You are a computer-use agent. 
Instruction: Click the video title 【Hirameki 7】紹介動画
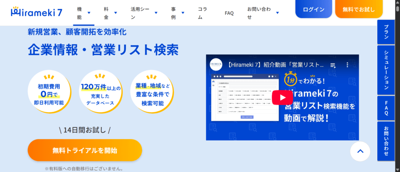tap(275, 65)
